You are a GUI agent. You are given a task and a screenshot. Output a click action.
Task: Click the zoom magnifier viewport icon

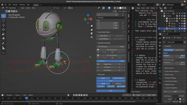coord(91,26)
